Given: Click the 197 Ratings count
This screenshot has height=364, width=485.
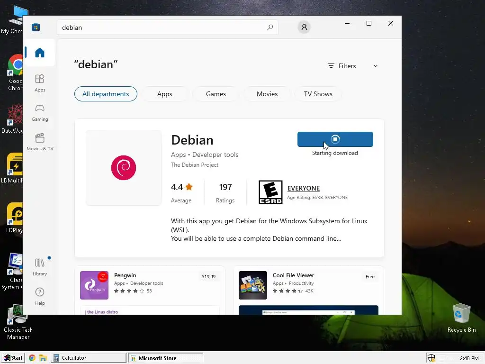Looking at the screenshot, I should (225, 192).
